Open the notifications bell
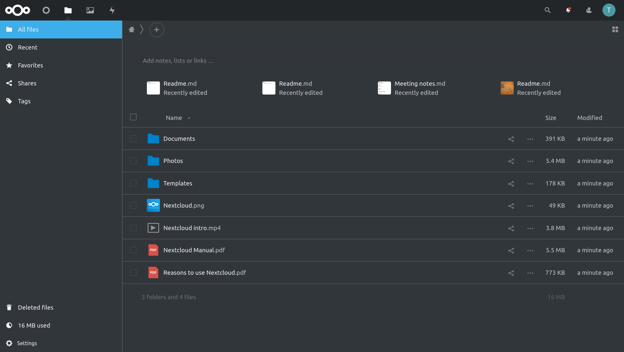 click(568, 10)
